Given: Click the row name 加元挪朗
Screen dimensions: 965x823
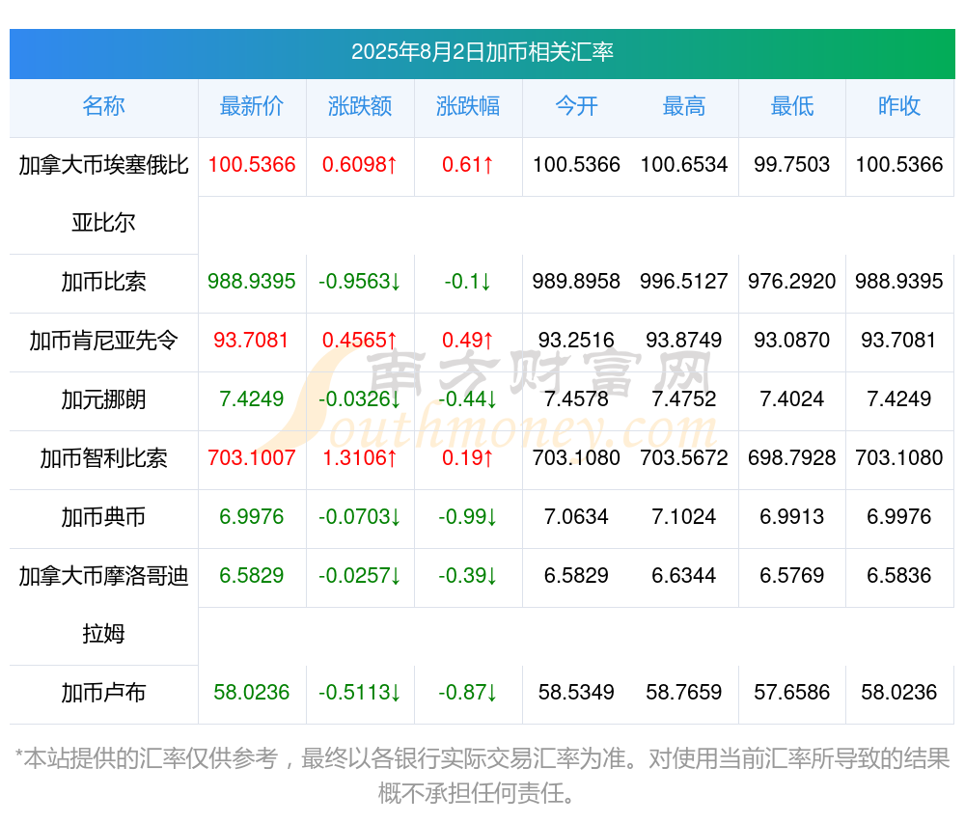Looking at the screenshot, I should (103, 399).
